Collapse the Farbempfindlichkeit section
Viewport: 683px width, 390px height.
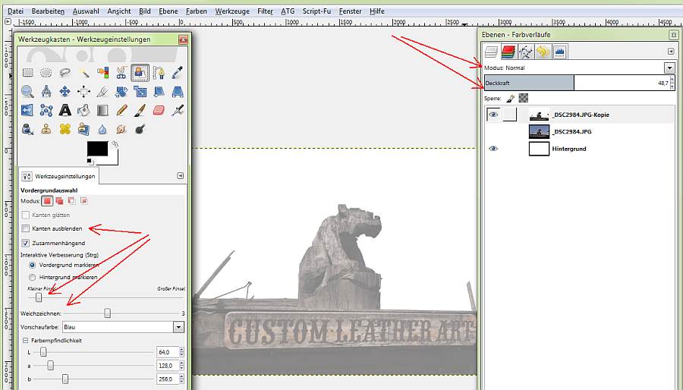(x=24, y=341)
